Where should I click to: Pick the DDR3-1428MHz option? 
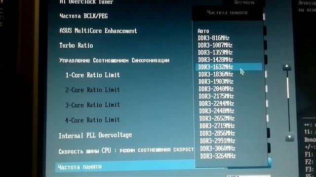click(x=215, y=59)
